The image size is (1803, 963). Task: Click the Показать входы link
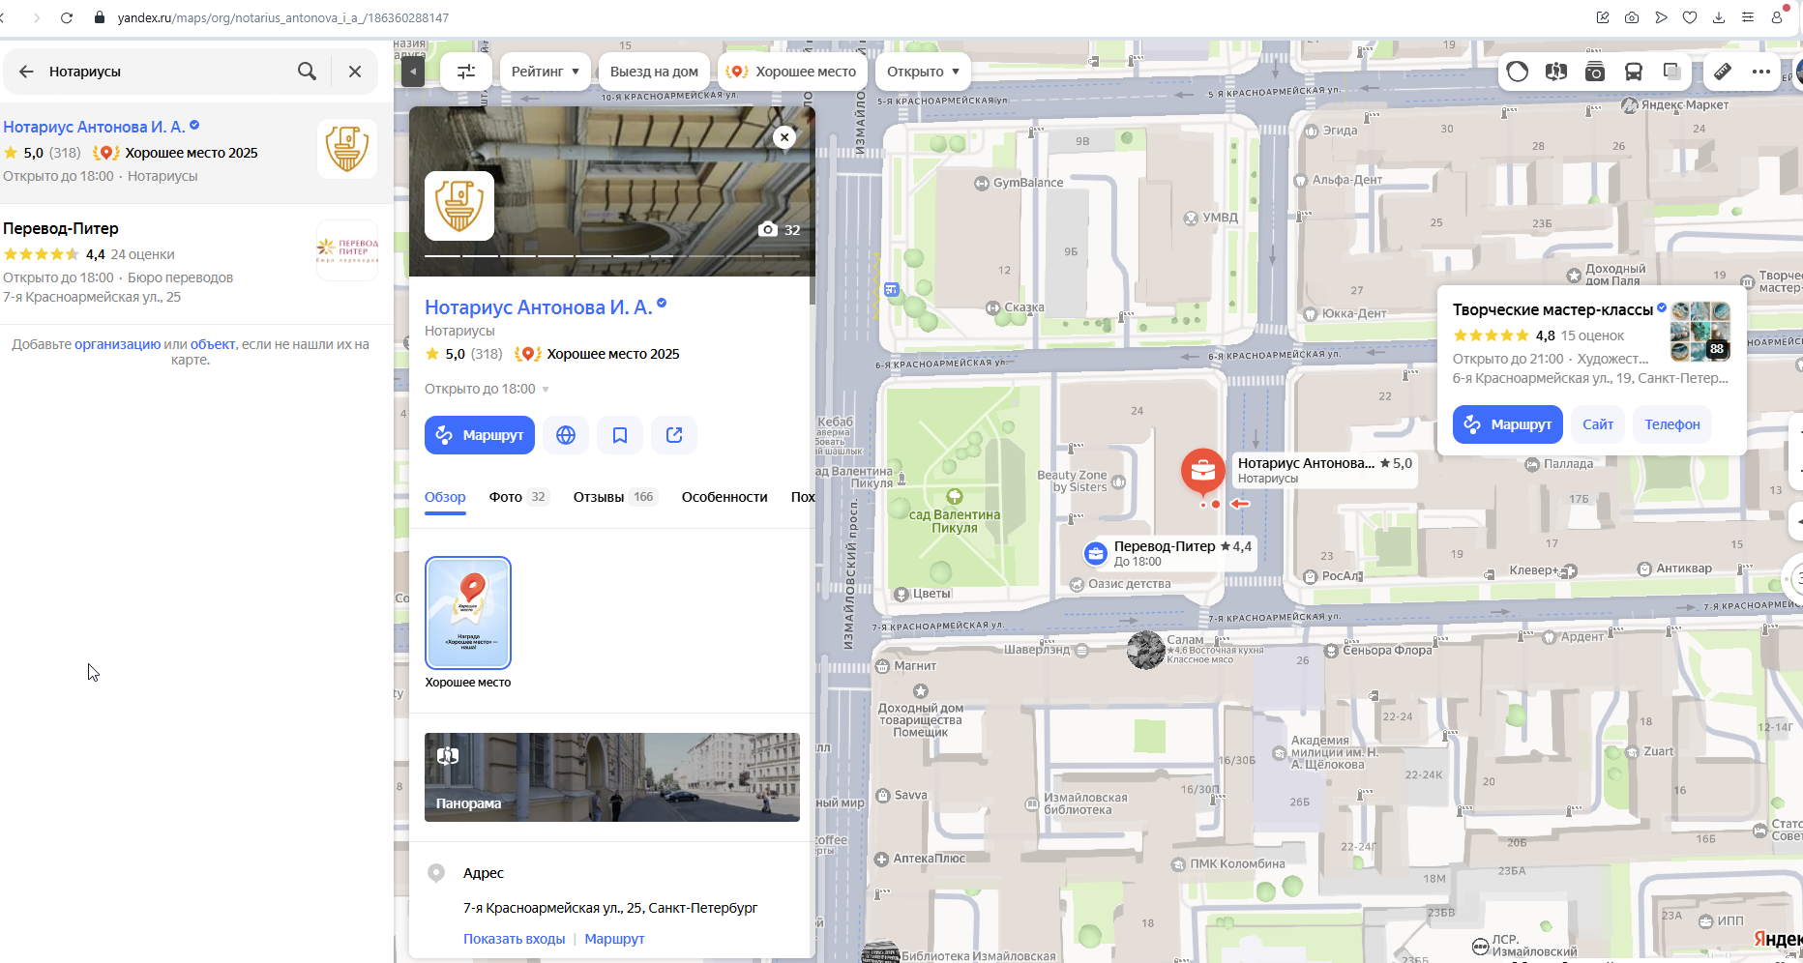(x=514, y=939)
